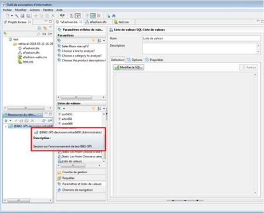Image resolution: width=264 pixels, height=213 pixels.
Task: Click the Copy toolbar icon
Action: [42, 16]
